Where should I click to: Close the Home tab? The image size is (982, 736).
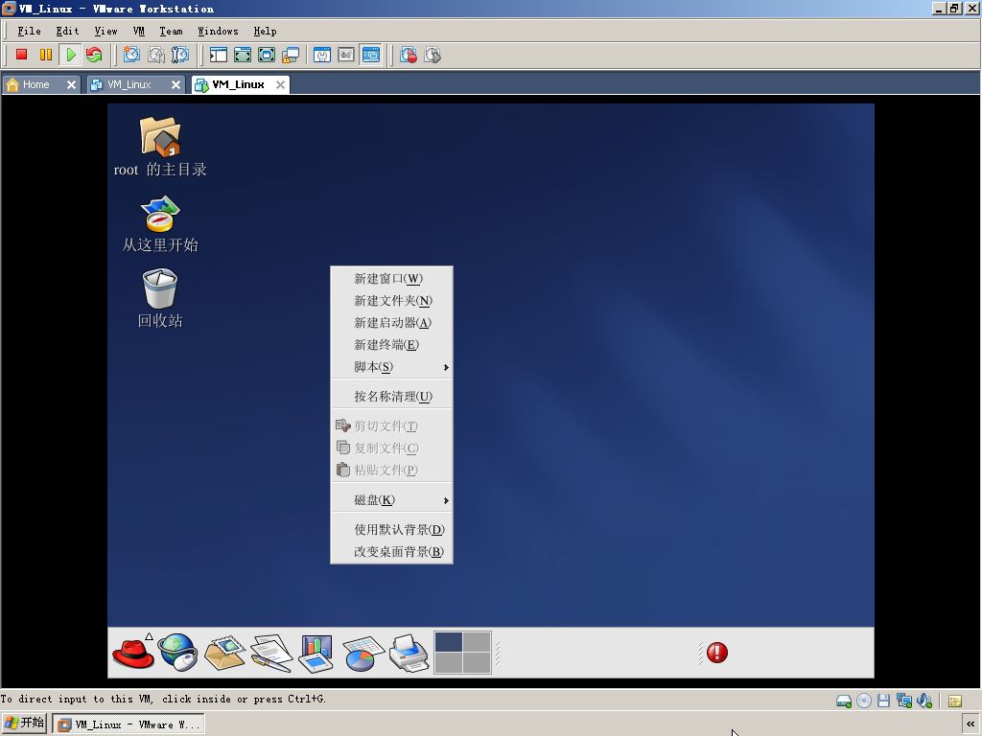pyautogui.click(x=71, y=84)
